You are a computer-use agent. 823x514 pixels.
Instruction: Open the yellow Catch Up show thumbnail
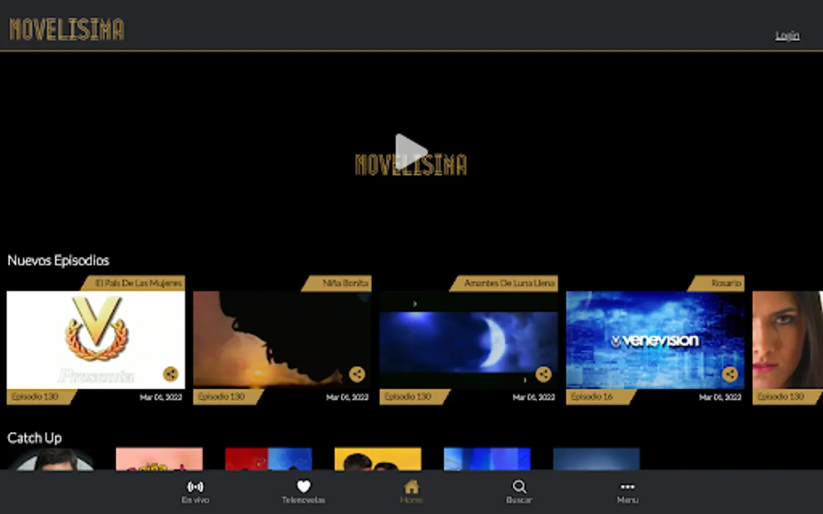pyautogui.click(x=378, y=459)
